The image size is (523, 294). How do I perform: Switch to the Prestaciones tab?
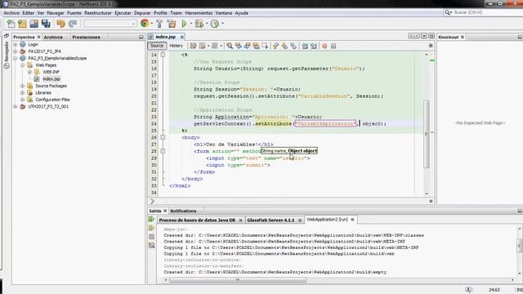pos(86,37)
